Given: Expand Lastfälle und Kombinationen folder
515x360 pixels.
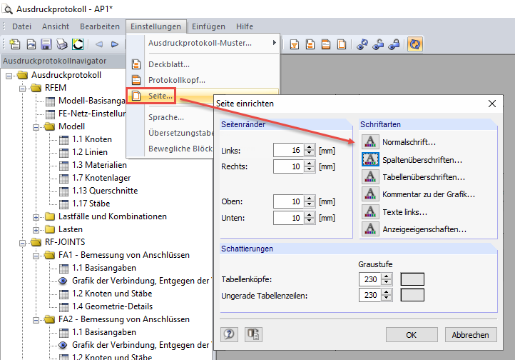Looking at the screenshot, I should [x=36, y=217].
